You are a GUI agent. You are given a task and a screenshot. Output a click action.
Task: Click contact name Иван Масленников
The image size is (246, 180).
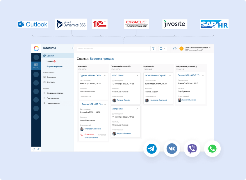[87, 92]
